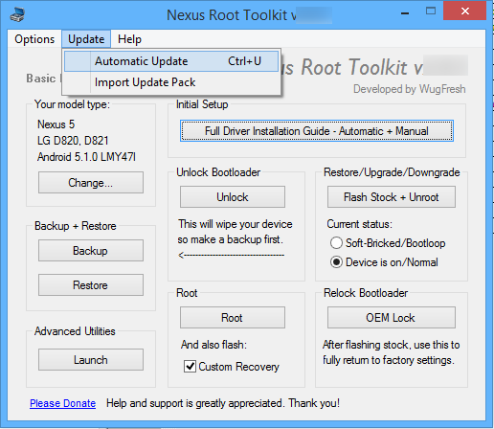Screen dimensions: 494x429
Task: Click the Root button
Action: (x=233, y=318)
